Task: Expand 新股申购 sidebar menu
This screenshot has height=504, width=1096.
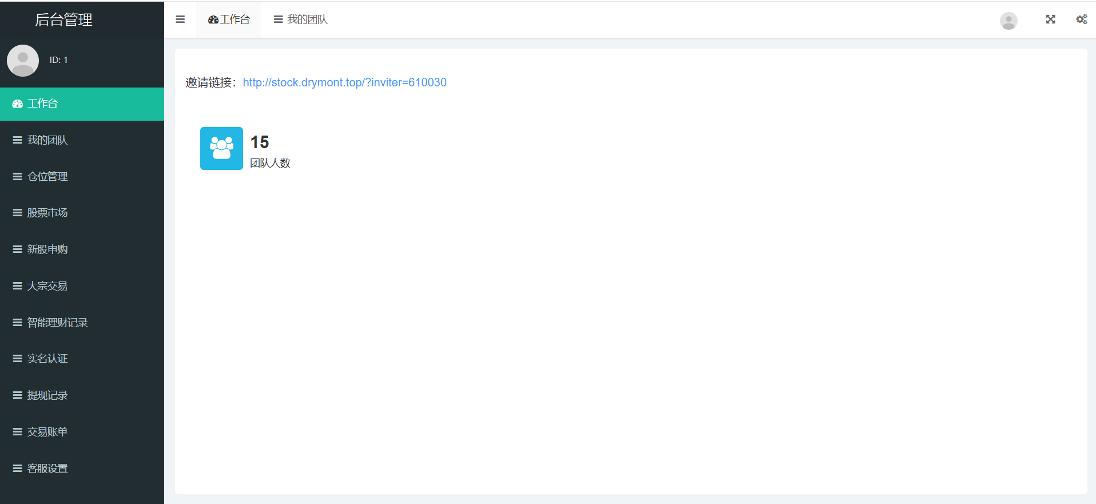Action: coord(47,249)
